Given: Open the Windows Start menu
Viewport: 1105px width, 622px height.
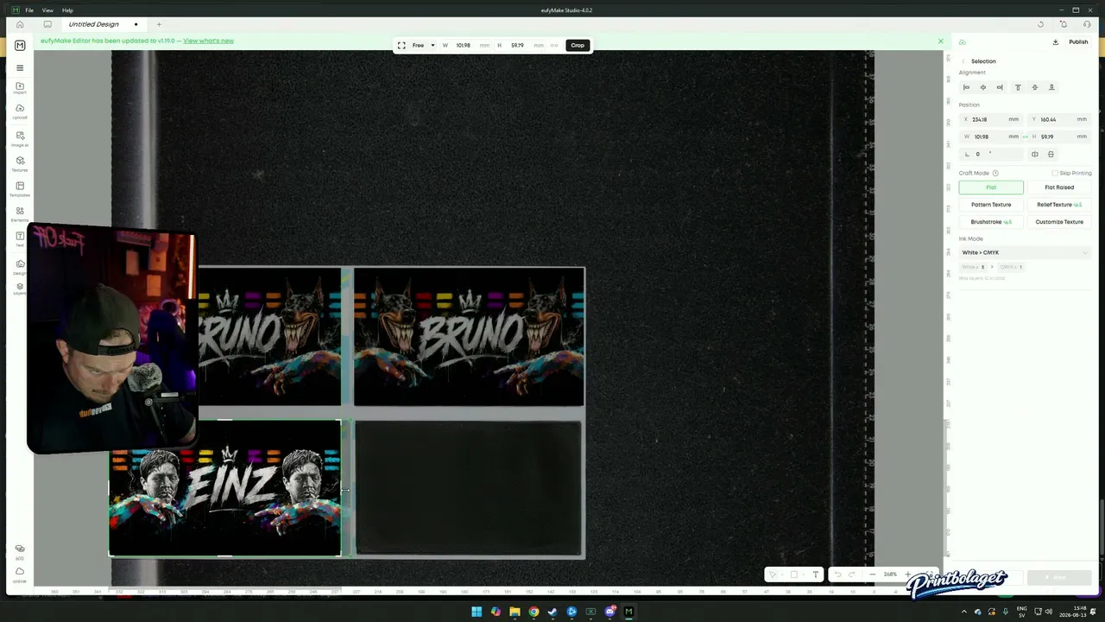Looking at the screenshot, I should tap(477, 612).
